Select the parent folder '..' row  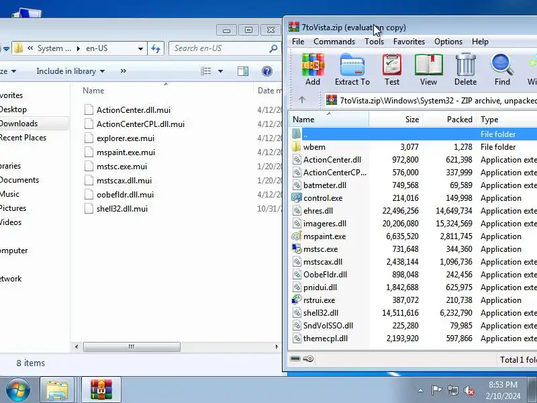click(413, 134)
